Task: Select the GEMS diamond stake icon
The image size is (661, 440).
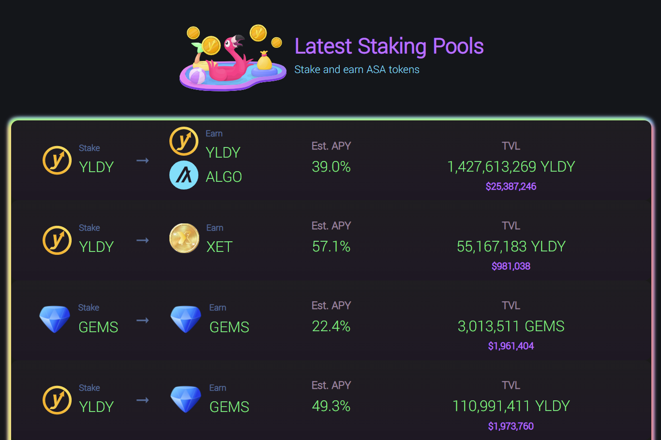Action: 55,320
